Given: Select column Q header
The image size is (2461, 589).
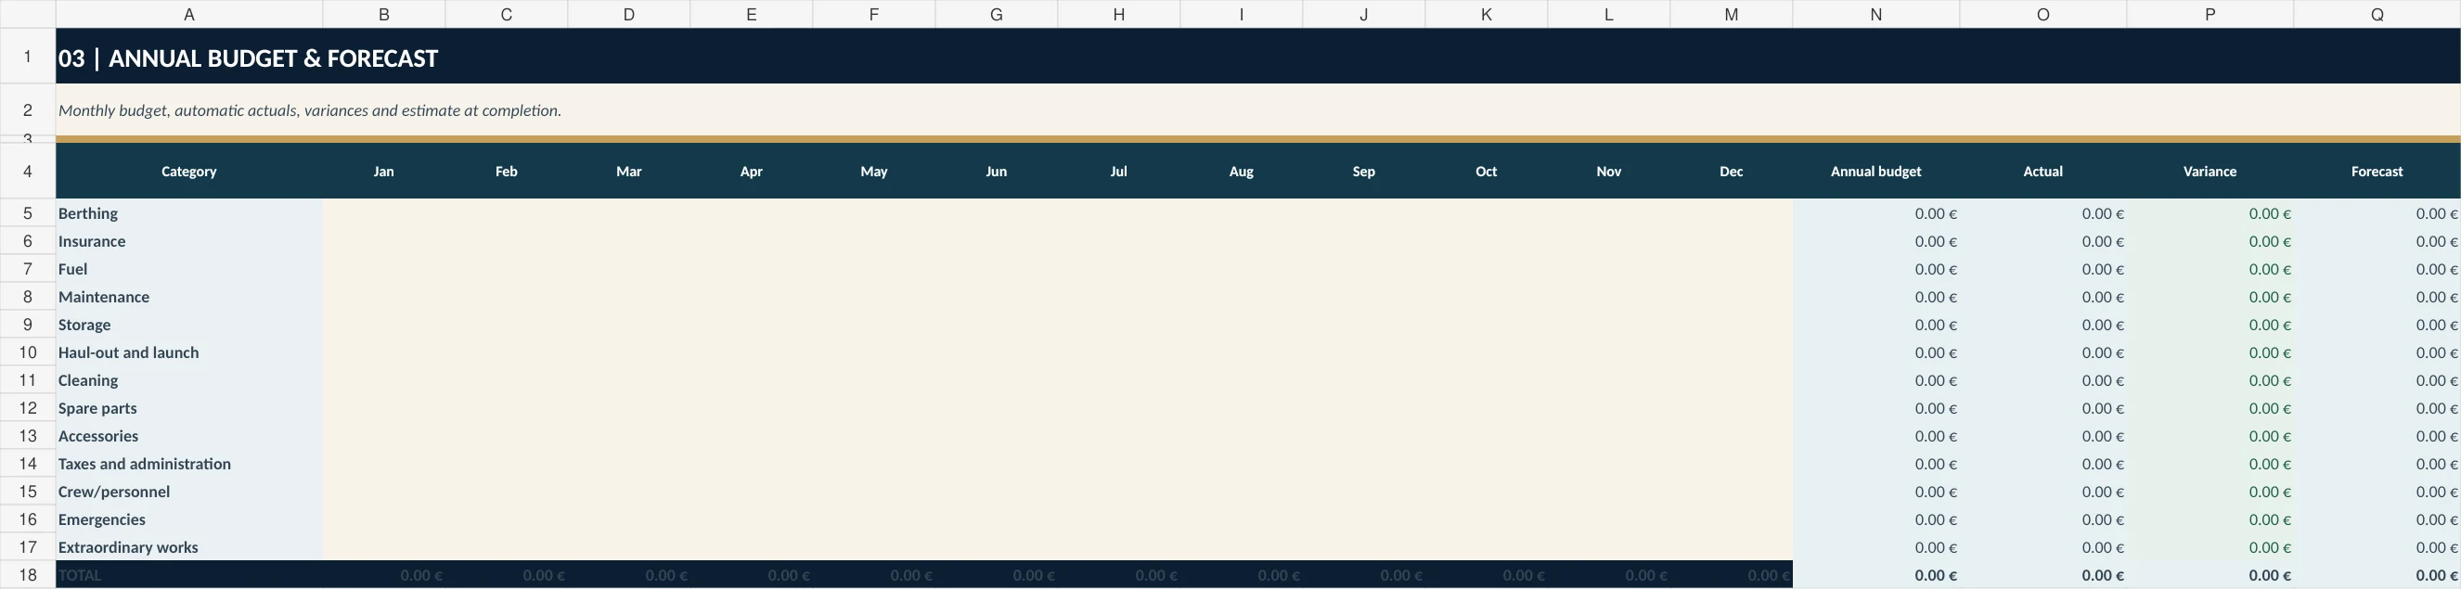Looking at the screenshot, I should pyautogui.click(x=2377, y=14).
